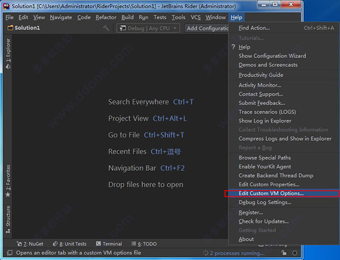340x260 pixels.
Task: Select Enable YourKit Agent
Action: (x=284, y=166)
